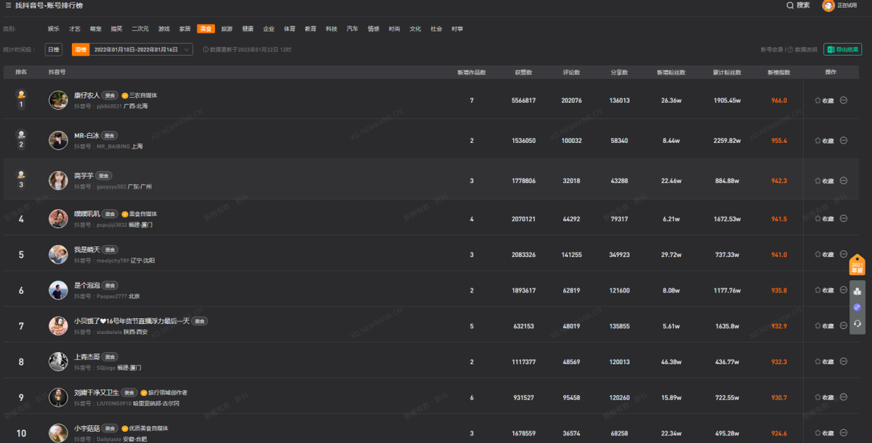Click the reading guide icon in sidebar
The image size is (872, 443).
click(857, 291)
